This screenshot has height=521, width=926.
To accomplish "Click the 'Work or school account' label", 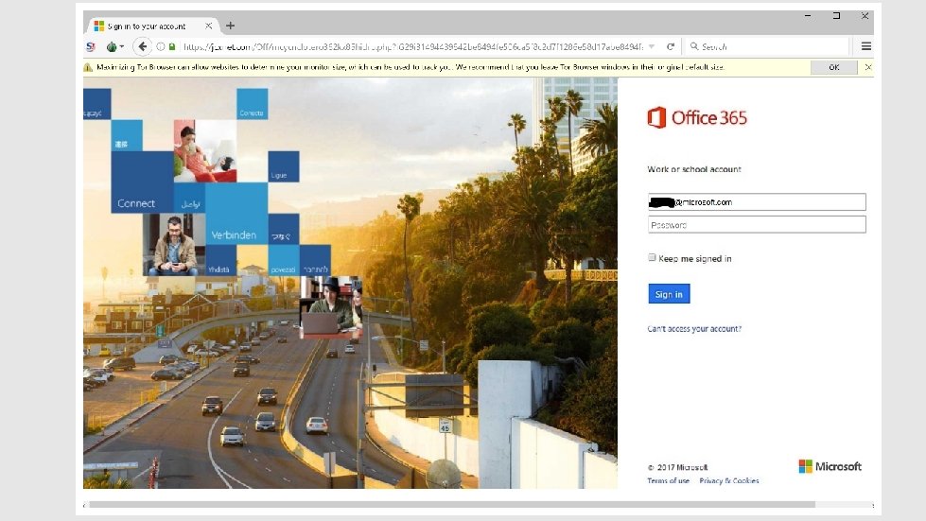I will click(x=694, y=169).
